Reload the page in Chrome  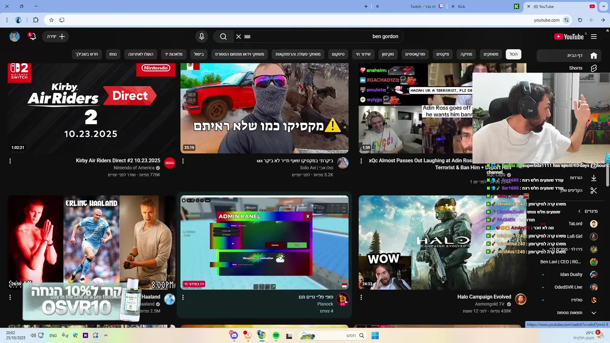coord(580,20)
